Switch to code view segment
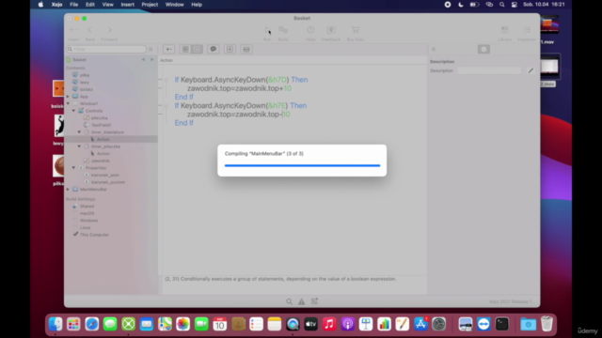The width and height of the screenshot is (602, 338). pyautogui.click(x=197, y=49)
